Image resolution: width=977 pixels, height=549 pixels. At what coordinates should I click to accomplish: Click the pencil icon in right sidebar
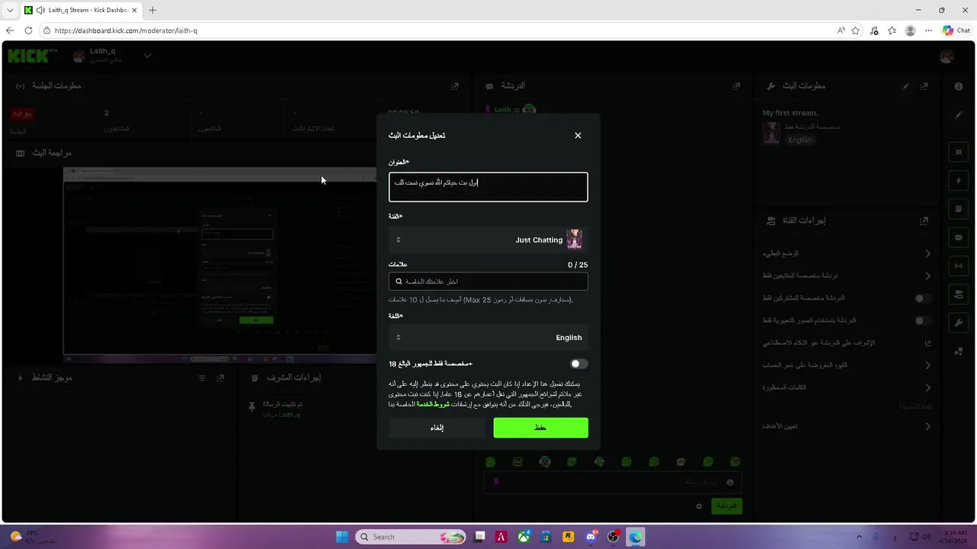[959, 115]
